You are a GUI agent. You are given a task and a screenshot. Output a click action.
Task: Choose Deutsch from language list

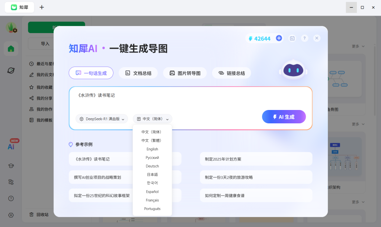152,166
